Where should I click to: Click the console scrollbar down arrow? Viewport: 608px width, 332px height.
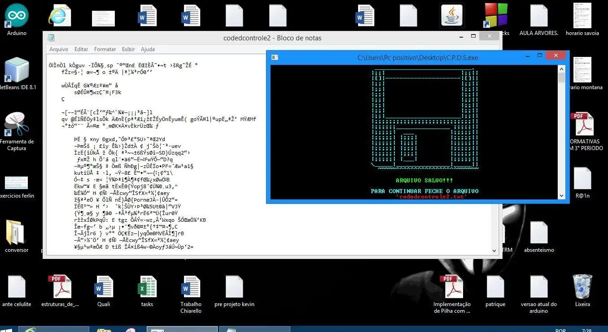tap(561, 196)
